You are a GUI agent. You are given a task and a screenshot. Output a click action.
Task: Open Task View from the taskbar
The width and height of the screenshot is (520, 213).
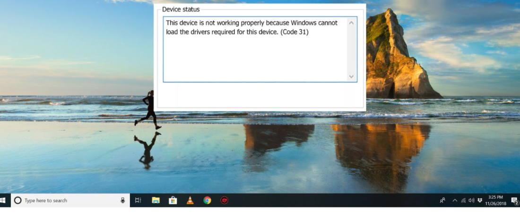pos(138,200)
